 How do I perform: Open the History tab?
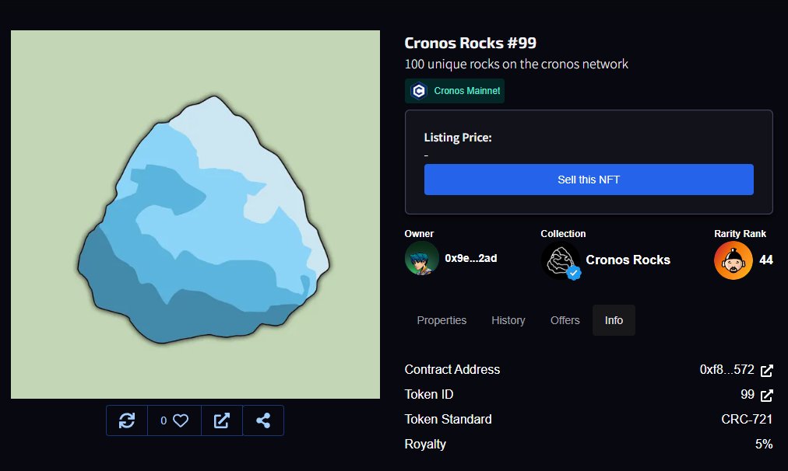click(508, 319)
